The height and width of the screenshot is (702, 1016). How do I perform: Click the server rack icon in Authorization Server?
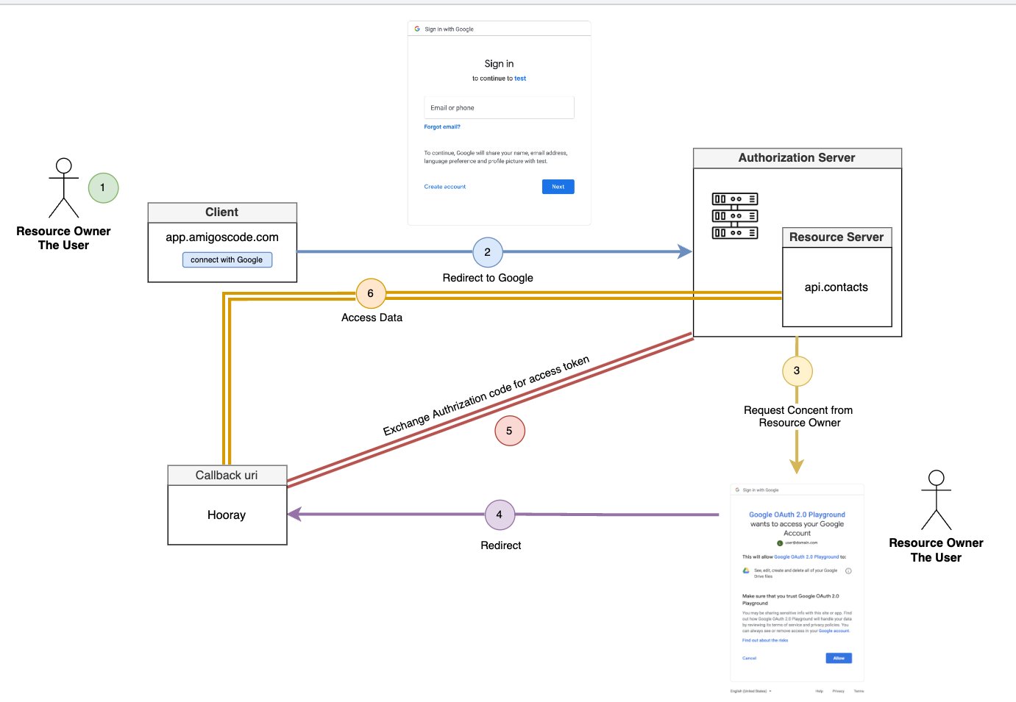pyautogui.click(x=735, y=215)
